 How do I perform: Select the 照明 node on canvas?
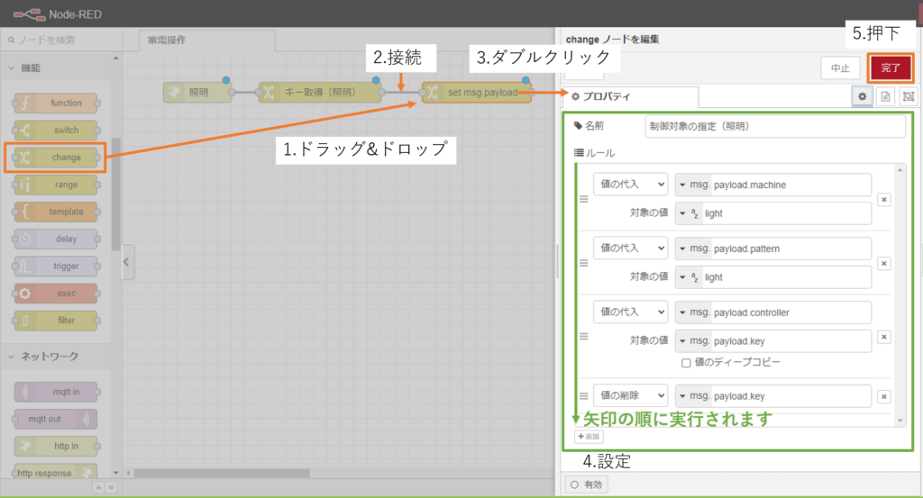[198, 93]
